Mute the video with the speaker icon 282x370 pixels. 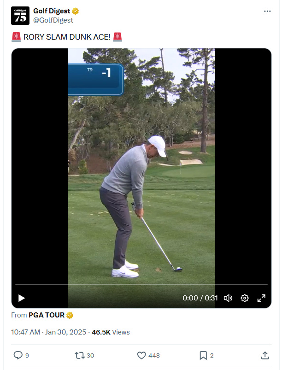tap(228, 298)
